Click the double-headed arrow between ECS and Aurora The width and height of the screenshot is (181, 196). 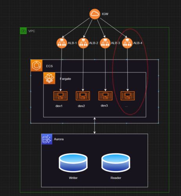pyautogui.click(x=94, y=125)
